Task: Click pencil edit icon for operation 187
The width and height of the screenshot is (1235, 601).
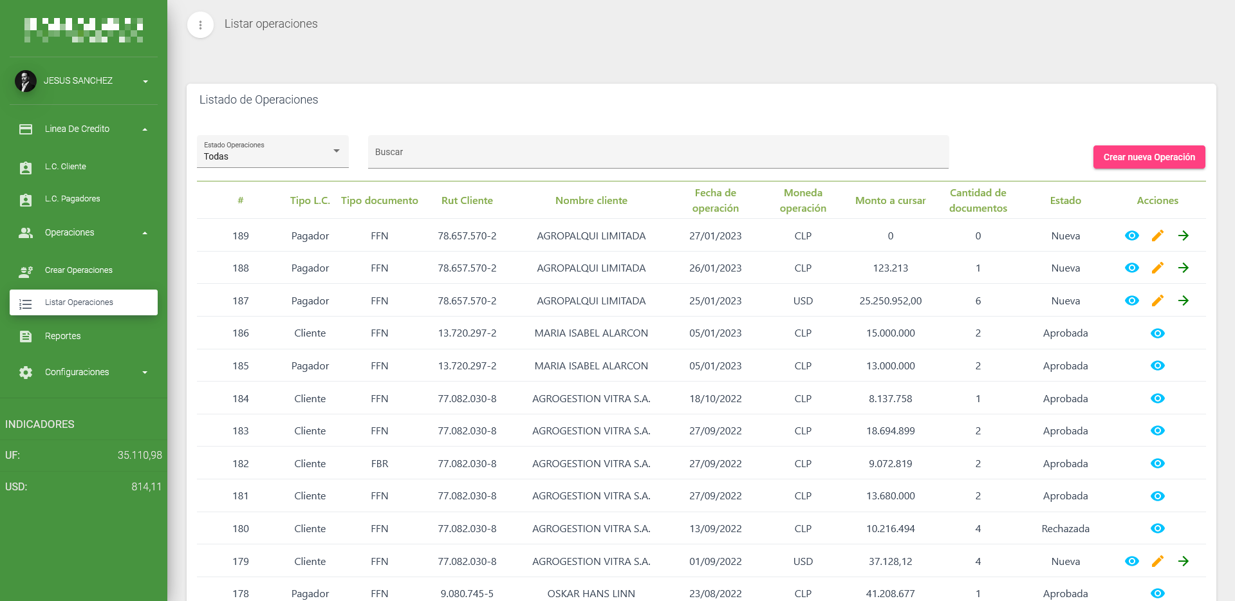Action: pos(1157,300)
